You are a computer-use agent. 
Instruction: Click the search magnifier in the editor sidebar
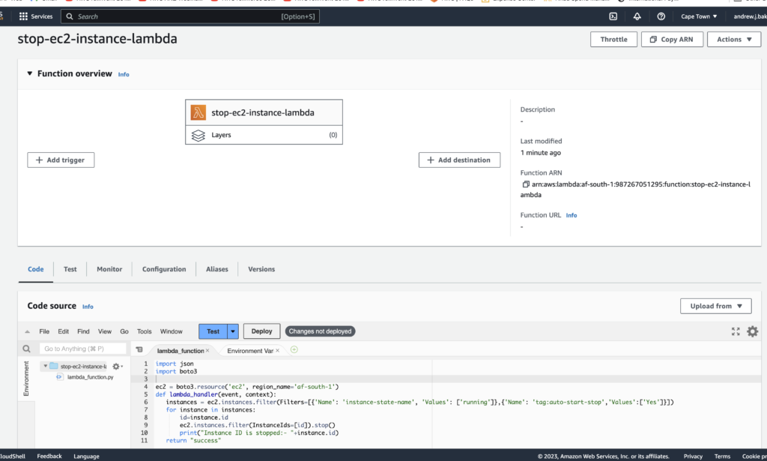pyautogui.click(x=26, y=349)
